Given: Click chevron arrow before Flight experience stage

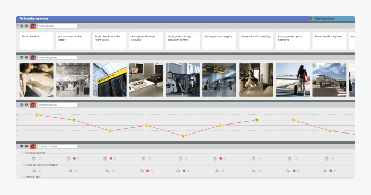Looking at the screenshot, I should tap(311, 19).
